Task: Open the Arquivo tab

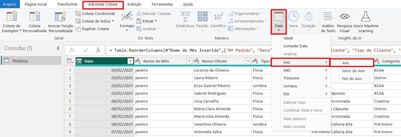Action: [x=10, y=4]
